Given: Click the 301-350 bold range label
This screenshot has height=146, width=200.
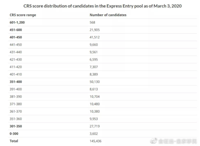Looking at the screenshot, I should [16, 126].
